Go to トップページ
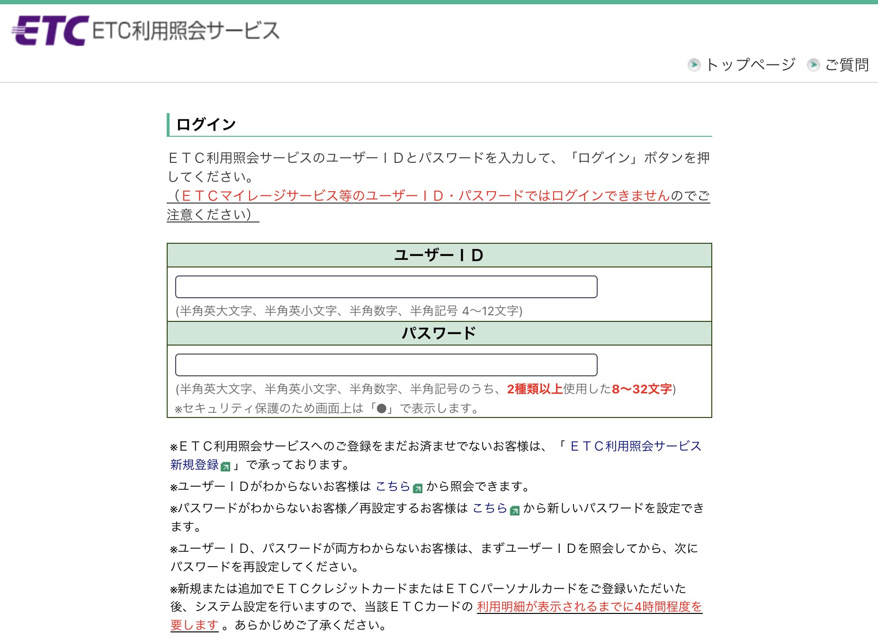The height and width of the screenshot is (639, 878). 750,65
